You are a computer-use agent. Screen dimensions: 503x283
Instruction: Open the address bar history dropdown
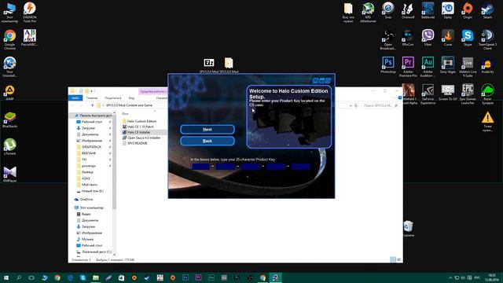pos(351,105)
